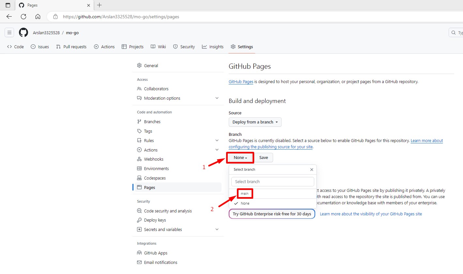
Task: Open the mo-go repository link
Action: coord(72,33)
